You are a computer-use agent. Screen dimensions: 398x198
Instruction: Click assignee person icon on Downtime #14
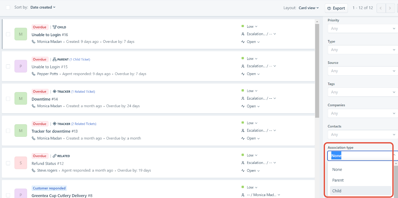tap(243, 98)
